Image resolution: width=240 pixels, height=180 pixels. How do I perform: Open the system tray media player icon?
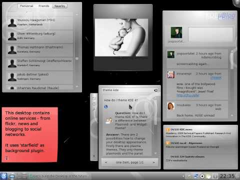pyautogui.click(x=202, y=176)
